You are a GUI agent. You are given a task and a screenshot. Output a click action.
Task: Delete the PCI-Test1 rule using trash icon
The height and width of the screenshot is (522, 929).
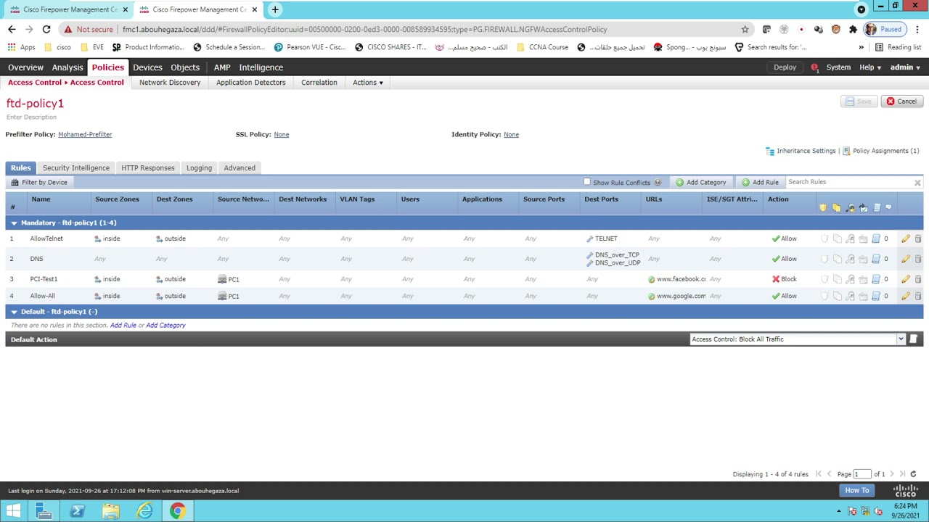917,279
